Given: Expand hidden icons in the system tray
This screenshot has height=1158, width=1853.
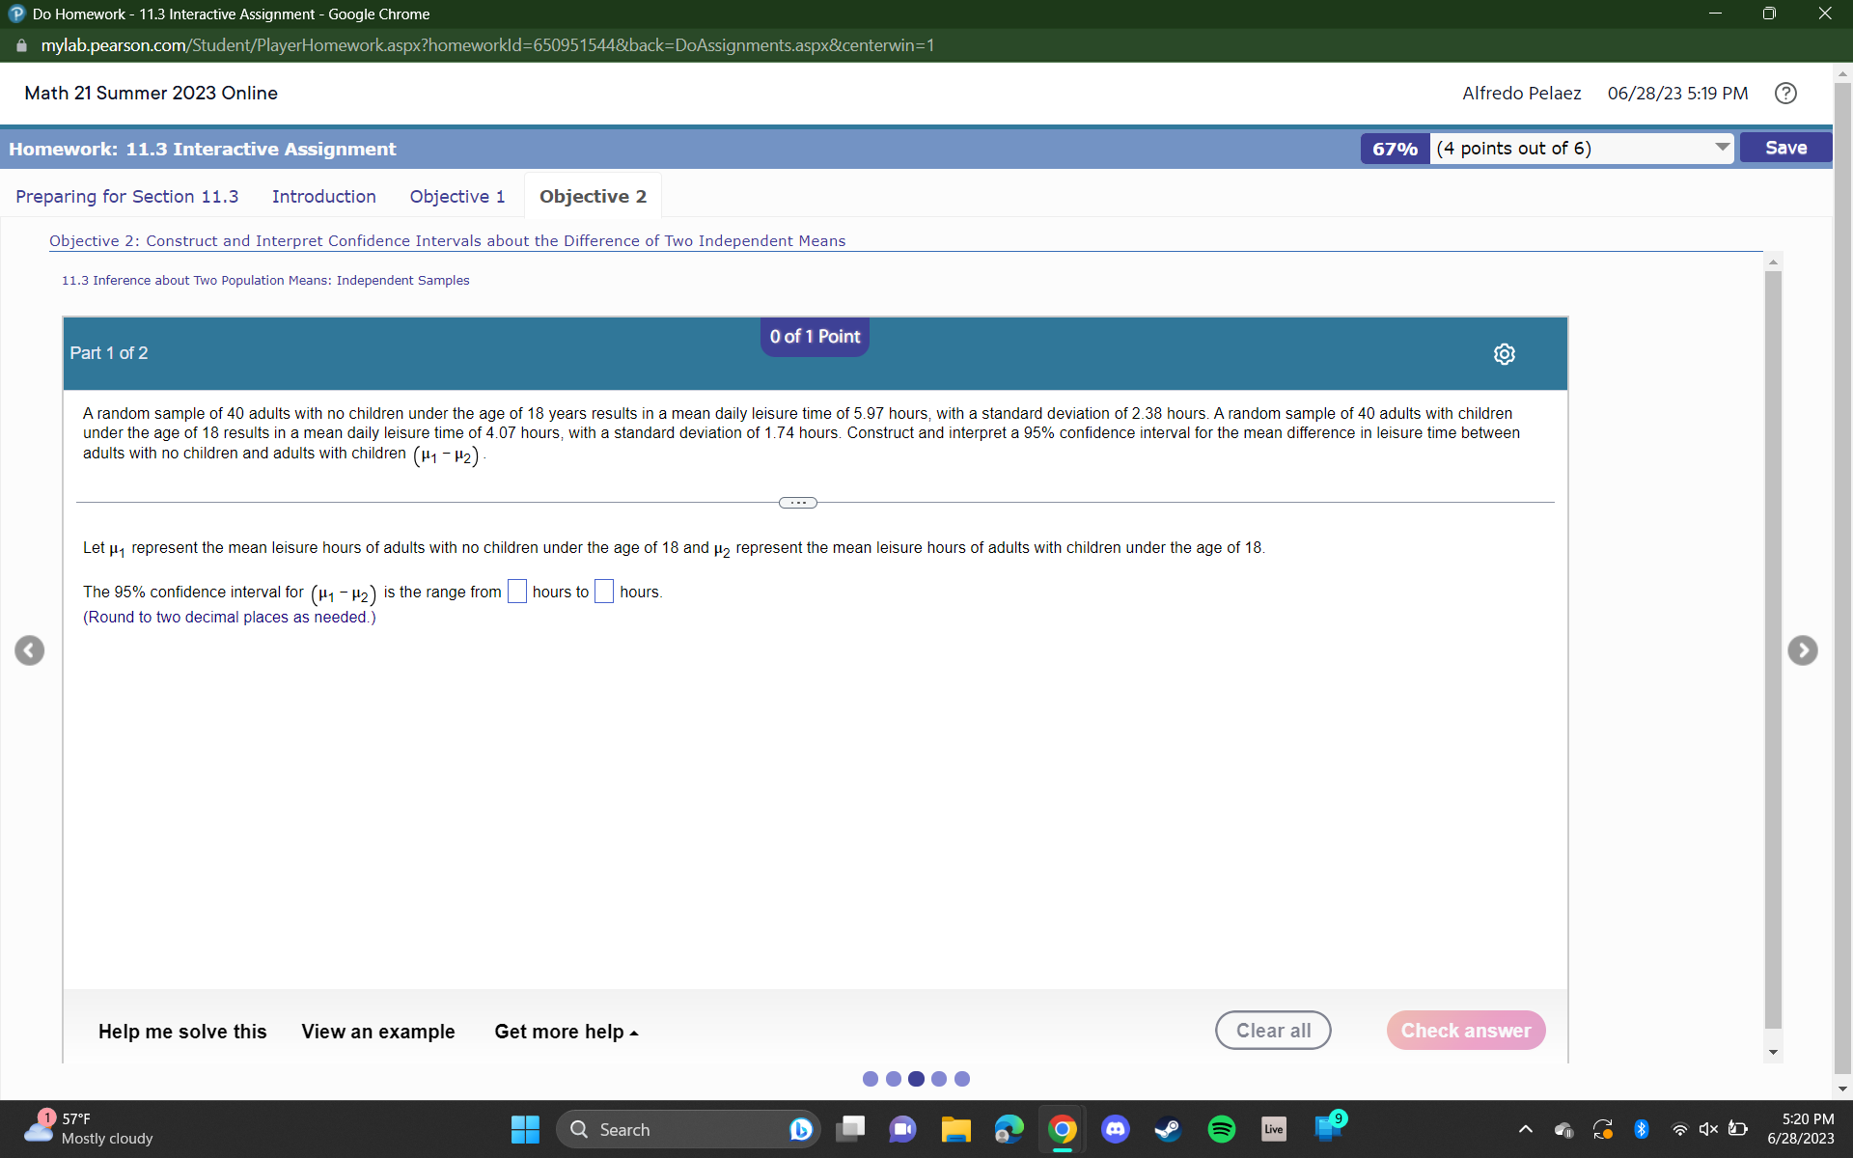Looking at the screenshot, I should point(1525,1128).
